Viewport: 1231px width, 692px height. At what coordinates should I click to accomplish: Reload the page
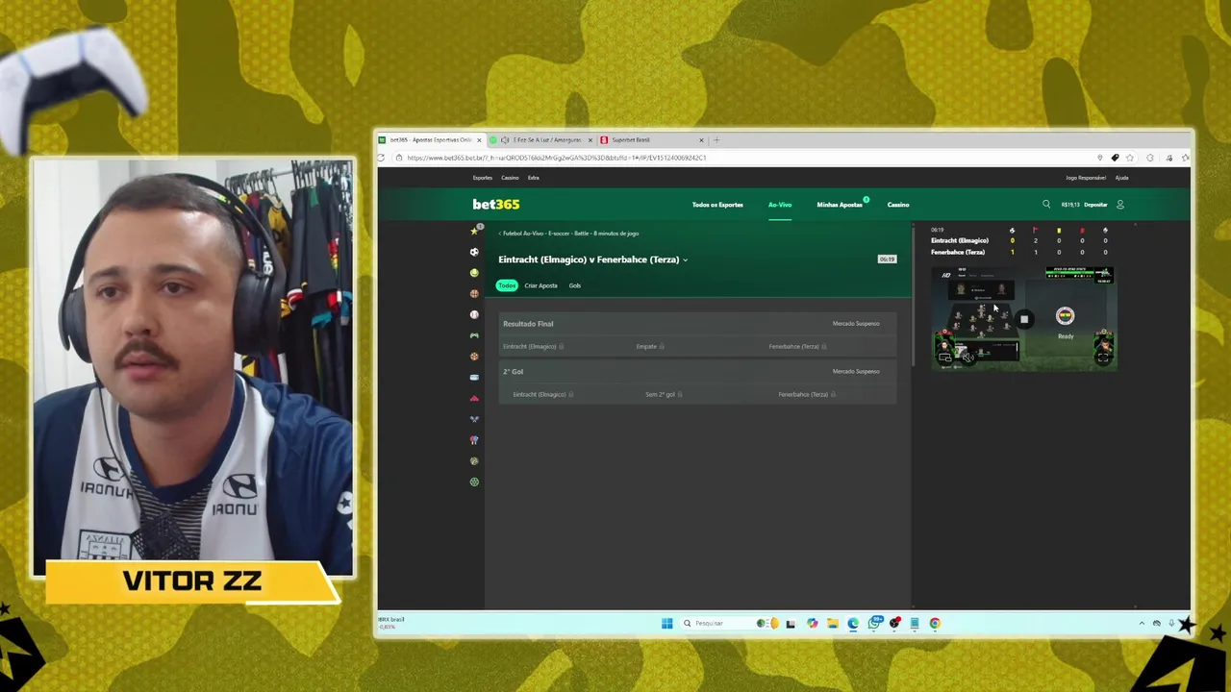[x=382, y=158]
